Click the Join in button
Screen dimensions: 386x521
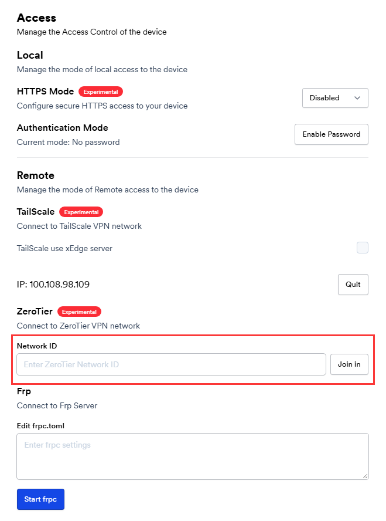(349, 364)
